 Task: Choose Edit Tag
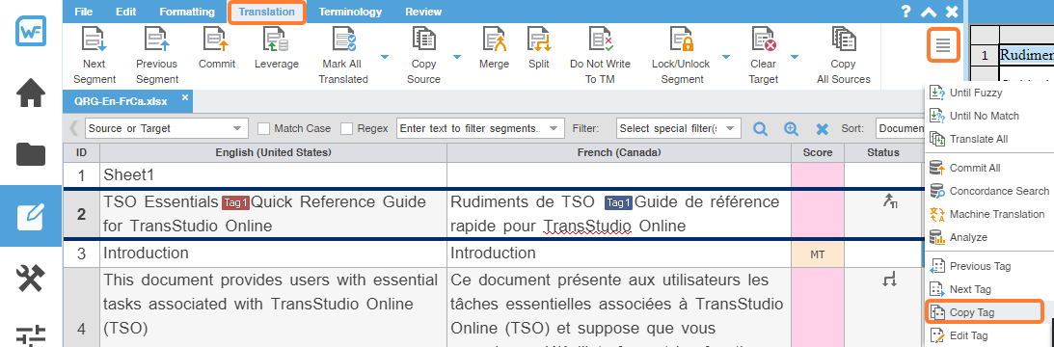[968, 334]
